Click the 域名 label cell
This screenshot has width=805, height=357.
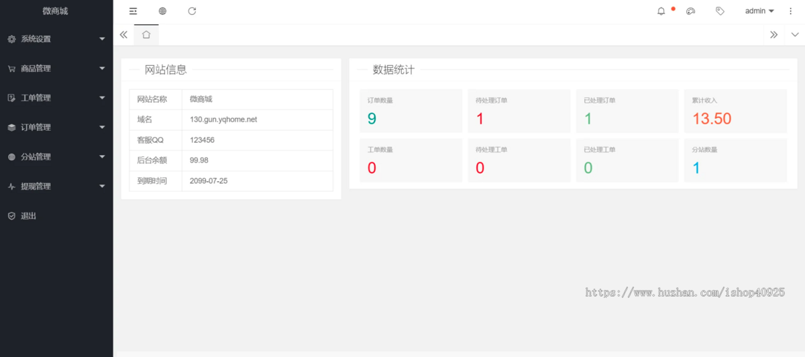156,119
